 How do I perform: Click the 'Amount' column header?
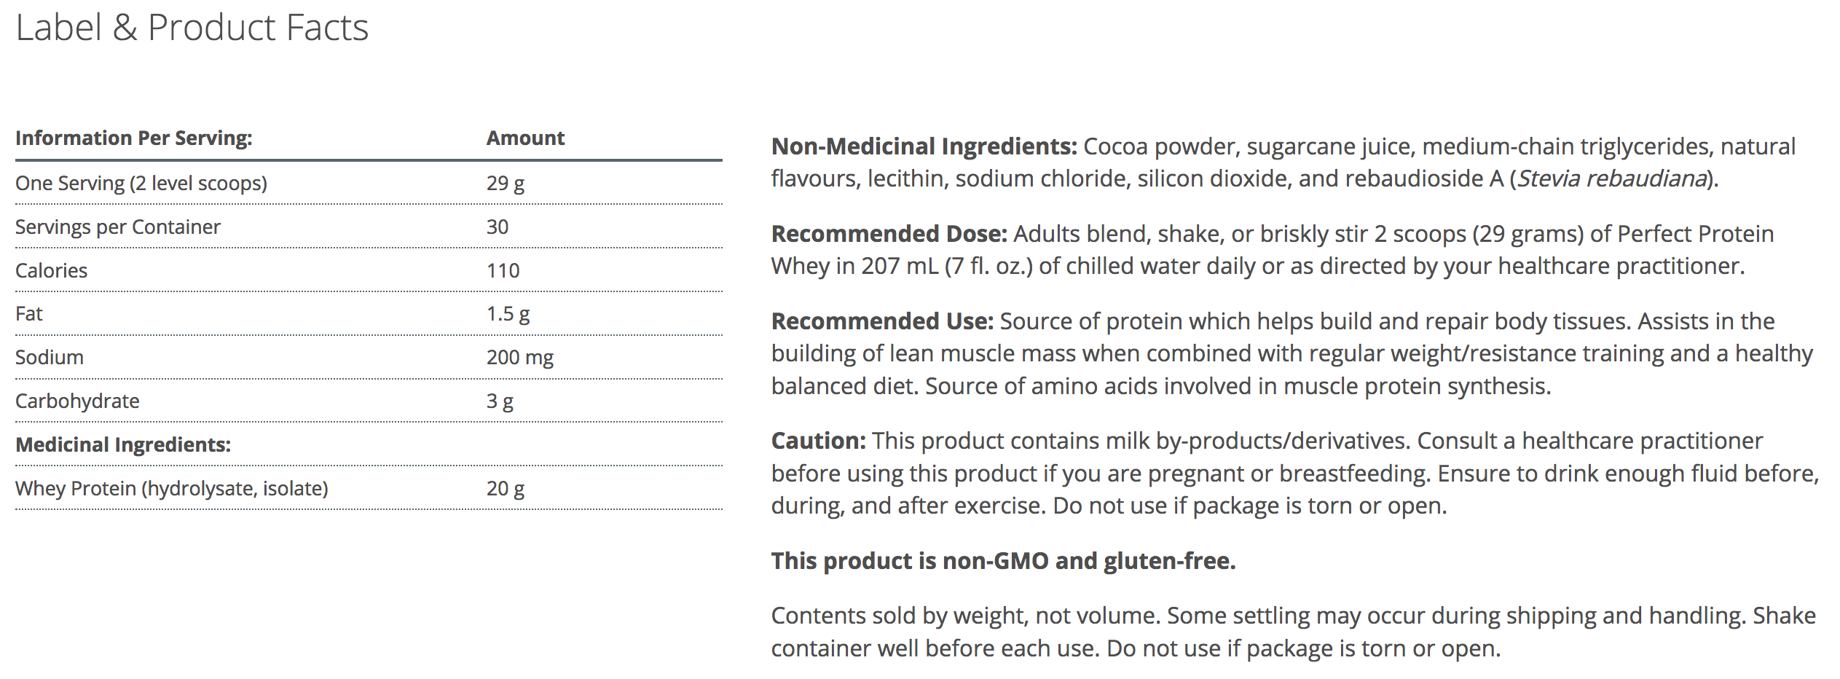(x=525, y=138)
